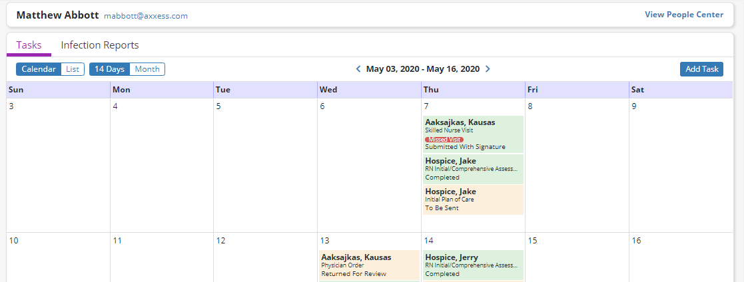Select Saturday date 16 on calendar

tap(636, 241)
